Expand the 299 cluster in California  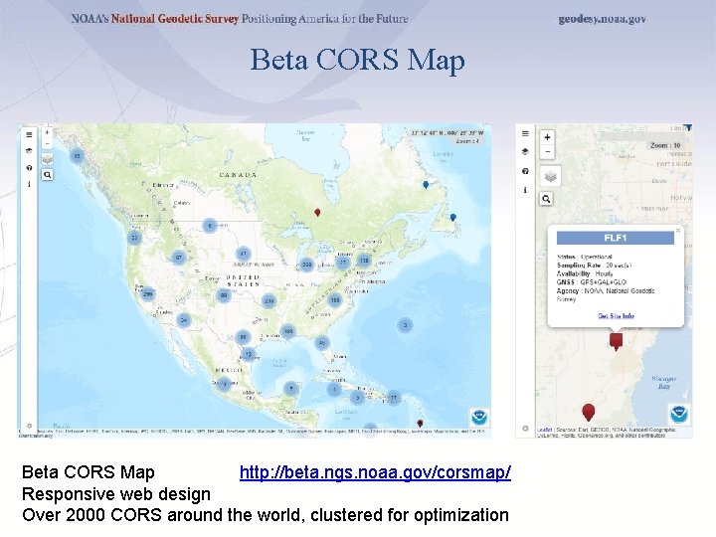[x=147, y=294]
